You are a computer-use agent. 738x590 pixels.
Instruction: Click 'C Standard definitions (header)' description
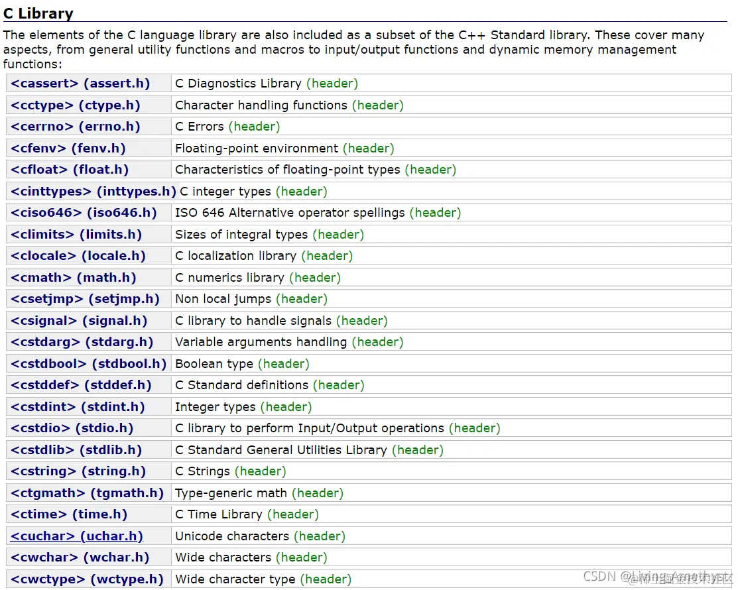[270, 385]
